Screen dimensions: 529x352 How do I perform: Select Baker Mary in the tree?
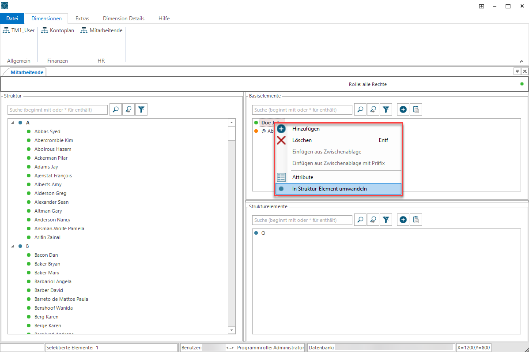pos(47,273)
